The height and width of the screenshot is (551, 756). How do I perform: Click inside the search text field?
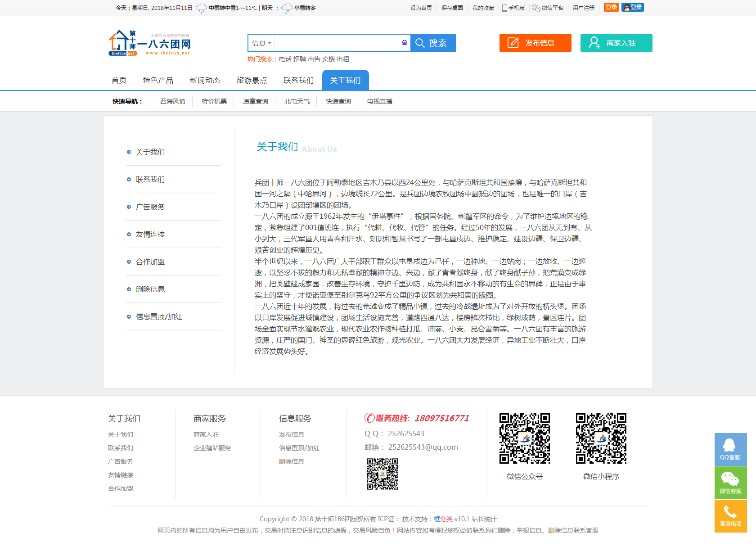(x=337, y=43)
